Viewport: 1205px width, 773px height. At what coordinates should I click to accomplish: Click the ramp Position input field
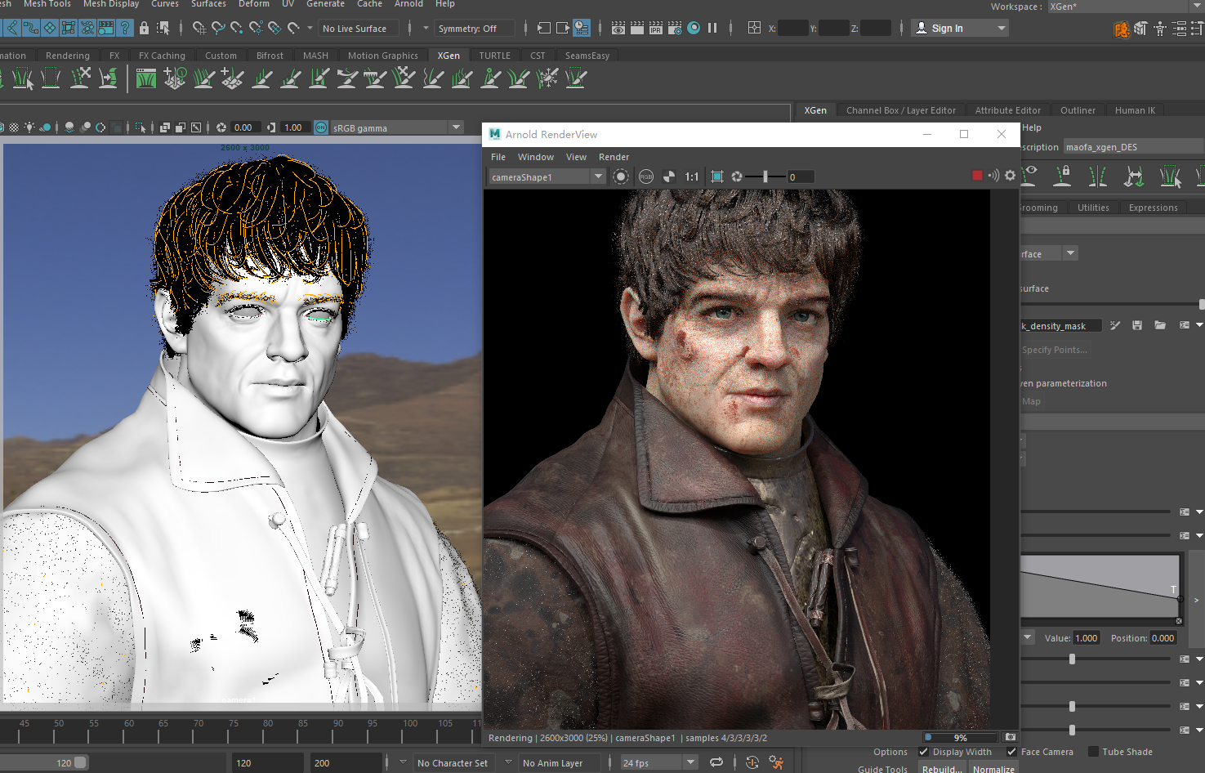1163,638
